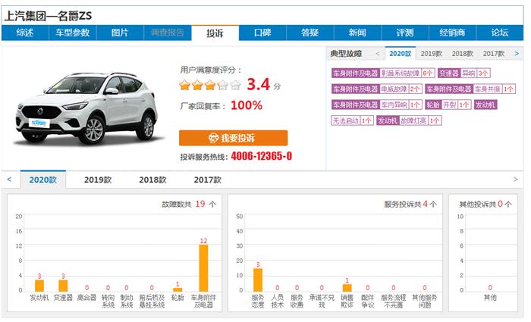Click previous arrow in 典型故障 year tabs
531x322 pixels.
pyautogui.click(x=377, y=54)
